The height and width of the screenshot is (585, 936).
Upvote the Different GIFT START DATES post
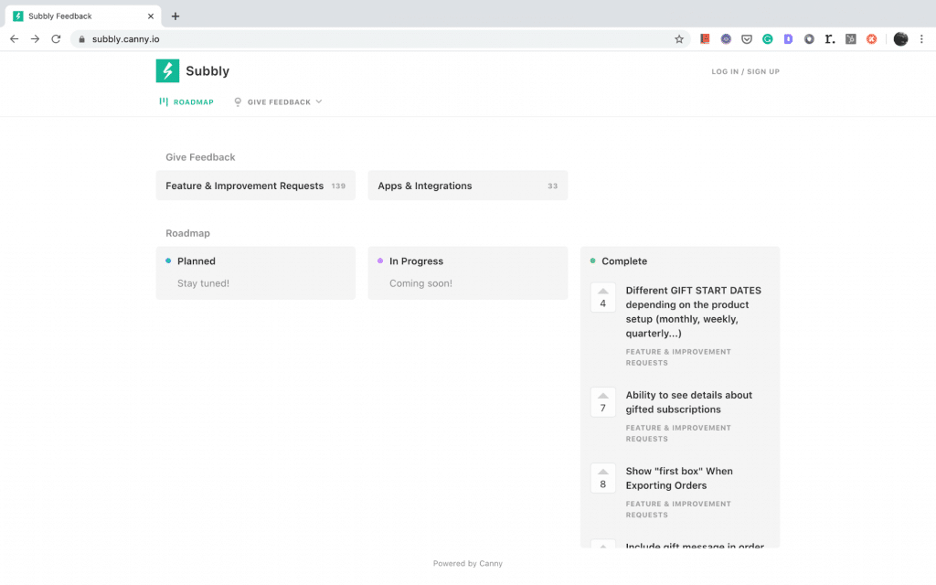602,298
